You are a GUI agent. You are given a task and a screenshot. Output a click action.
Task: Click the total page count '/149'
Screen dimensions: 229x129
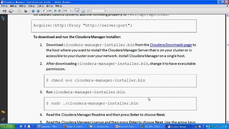50,11
